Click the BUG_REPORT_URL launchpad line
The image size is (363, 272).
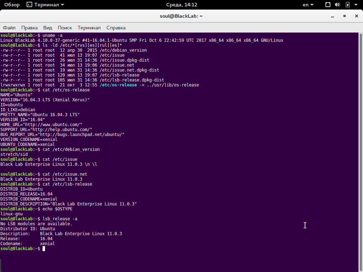pos(62,135)
